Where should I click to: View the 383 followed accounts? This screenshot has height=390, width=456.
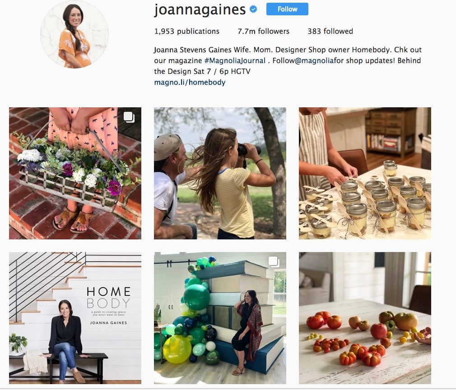[x=330, y=32]
